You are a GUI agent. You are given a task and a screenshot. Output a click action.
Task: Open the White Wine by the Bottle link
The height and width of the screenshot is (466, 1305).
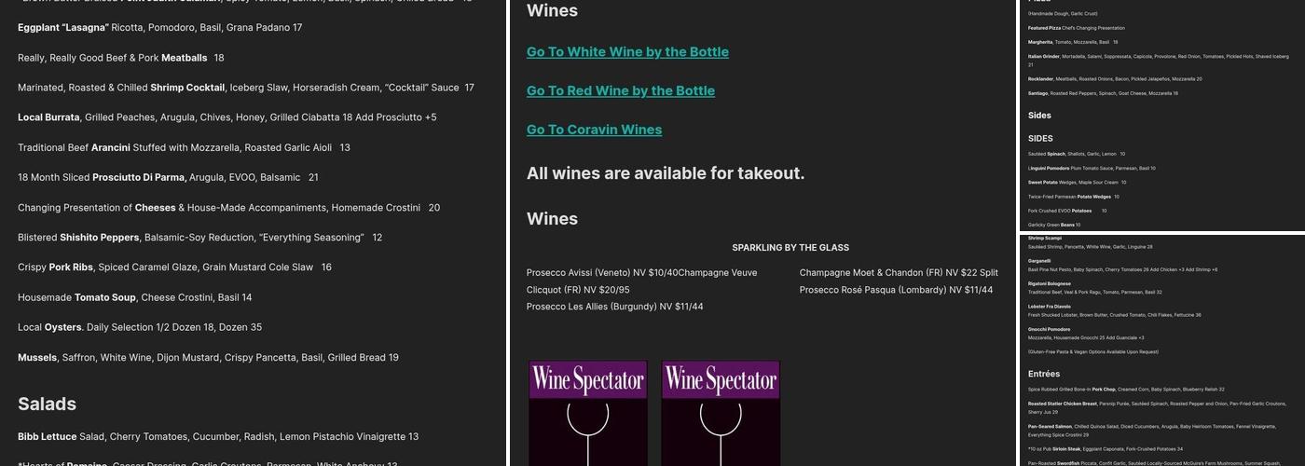tap(627, 52)
